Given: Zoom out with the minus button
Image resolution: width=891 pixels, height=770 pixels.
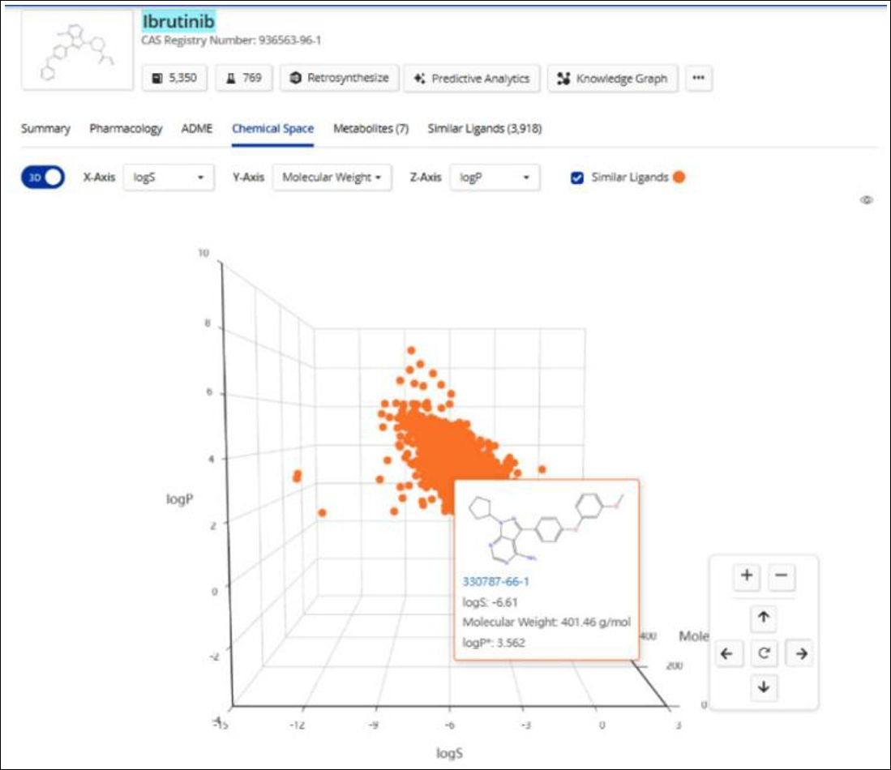Looking at the screenshot, I should click(782, 577).
